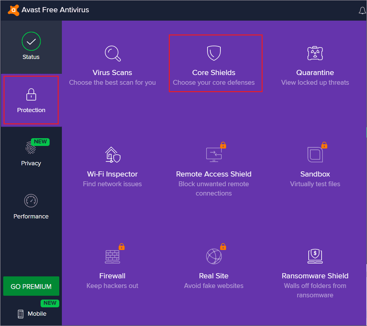Click NEW badge on Privacy
The height and width of the screenshot is (326, 367).
point(40,142)
